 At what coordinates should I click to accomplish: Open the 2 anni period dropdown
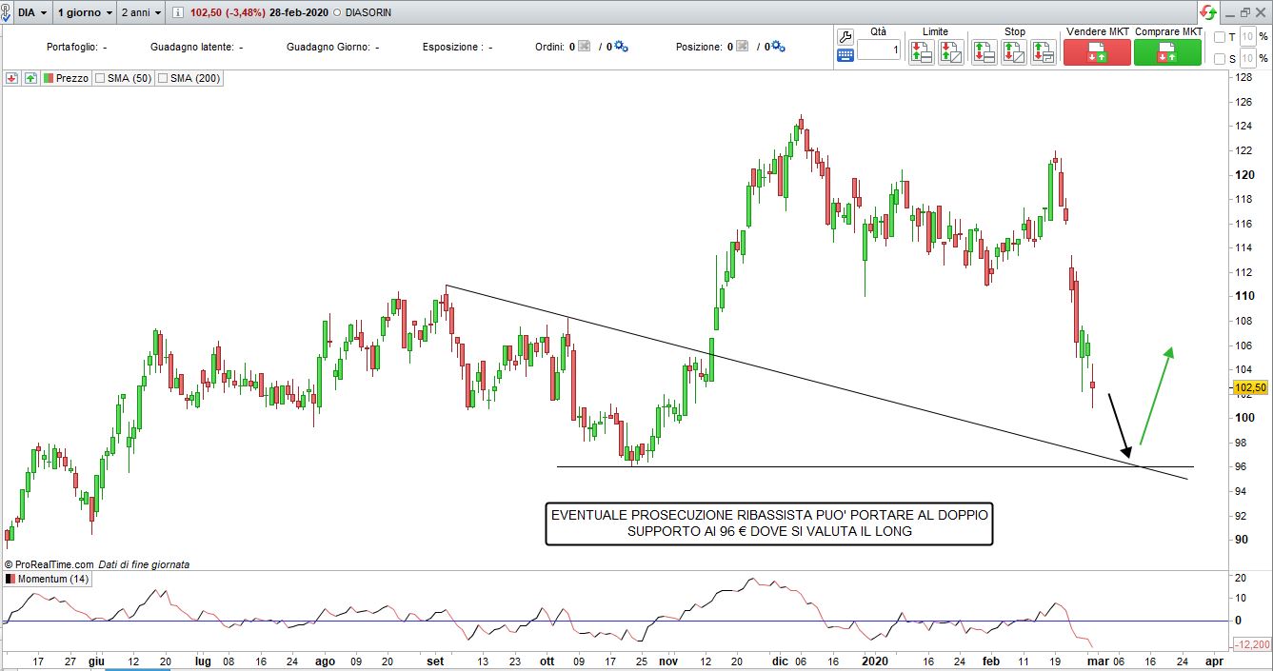[x=141, y=12]
